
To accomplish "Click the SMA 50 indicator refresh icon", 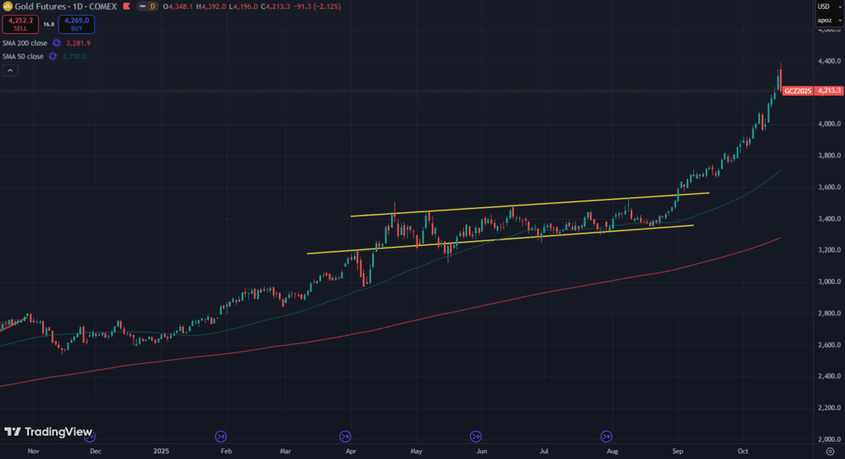I will (x=54, y=56).
